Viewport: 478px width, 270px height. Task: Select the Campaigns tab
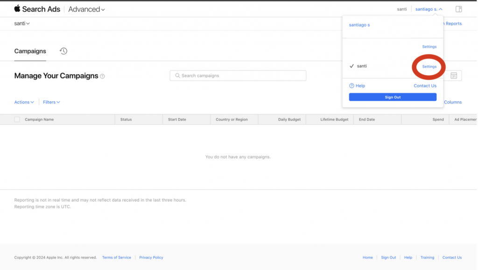click(30, 51)
